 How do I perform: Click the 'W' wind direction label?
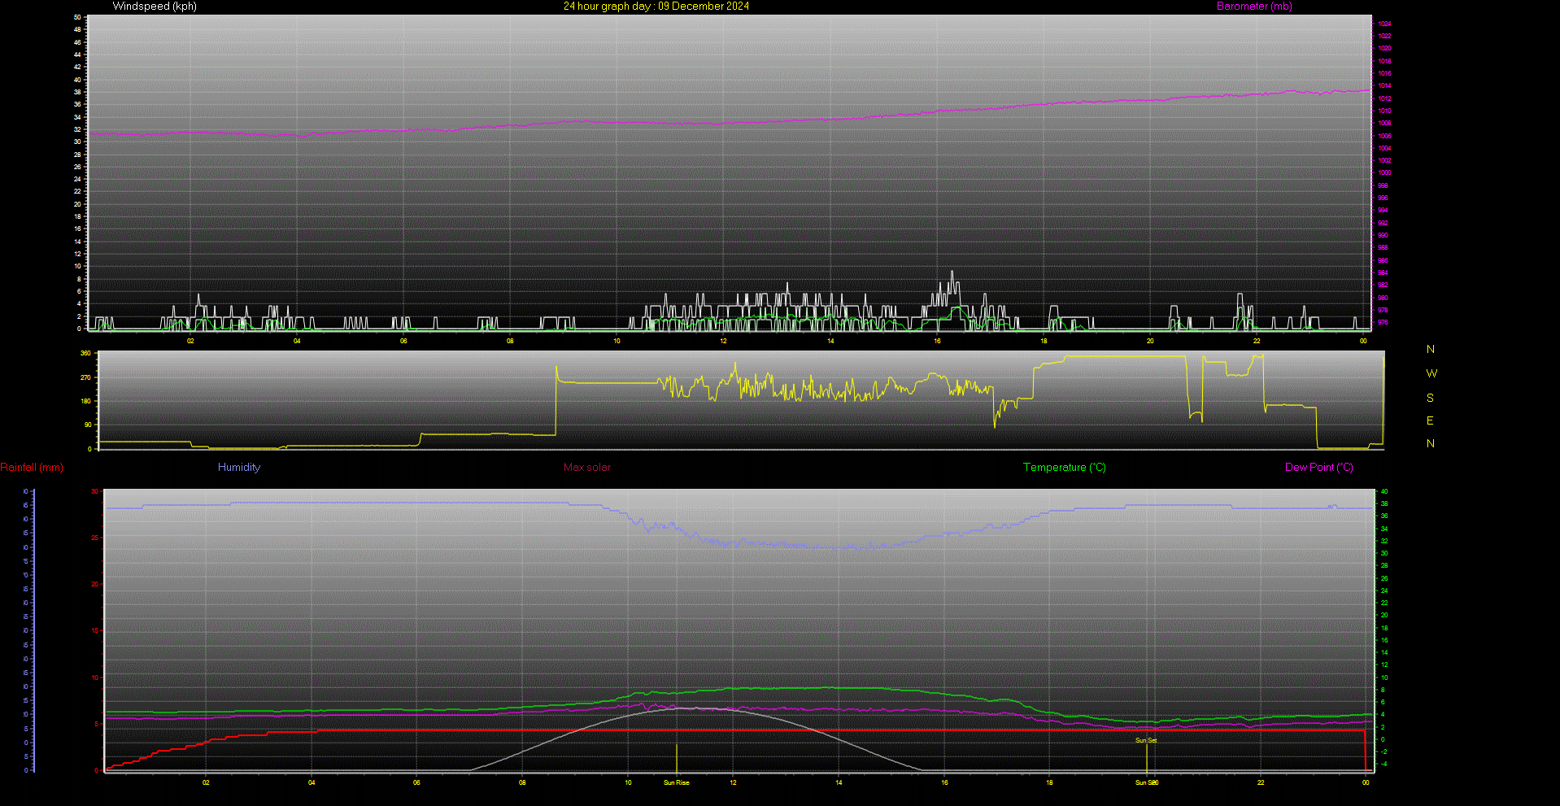pos(1431,374)
